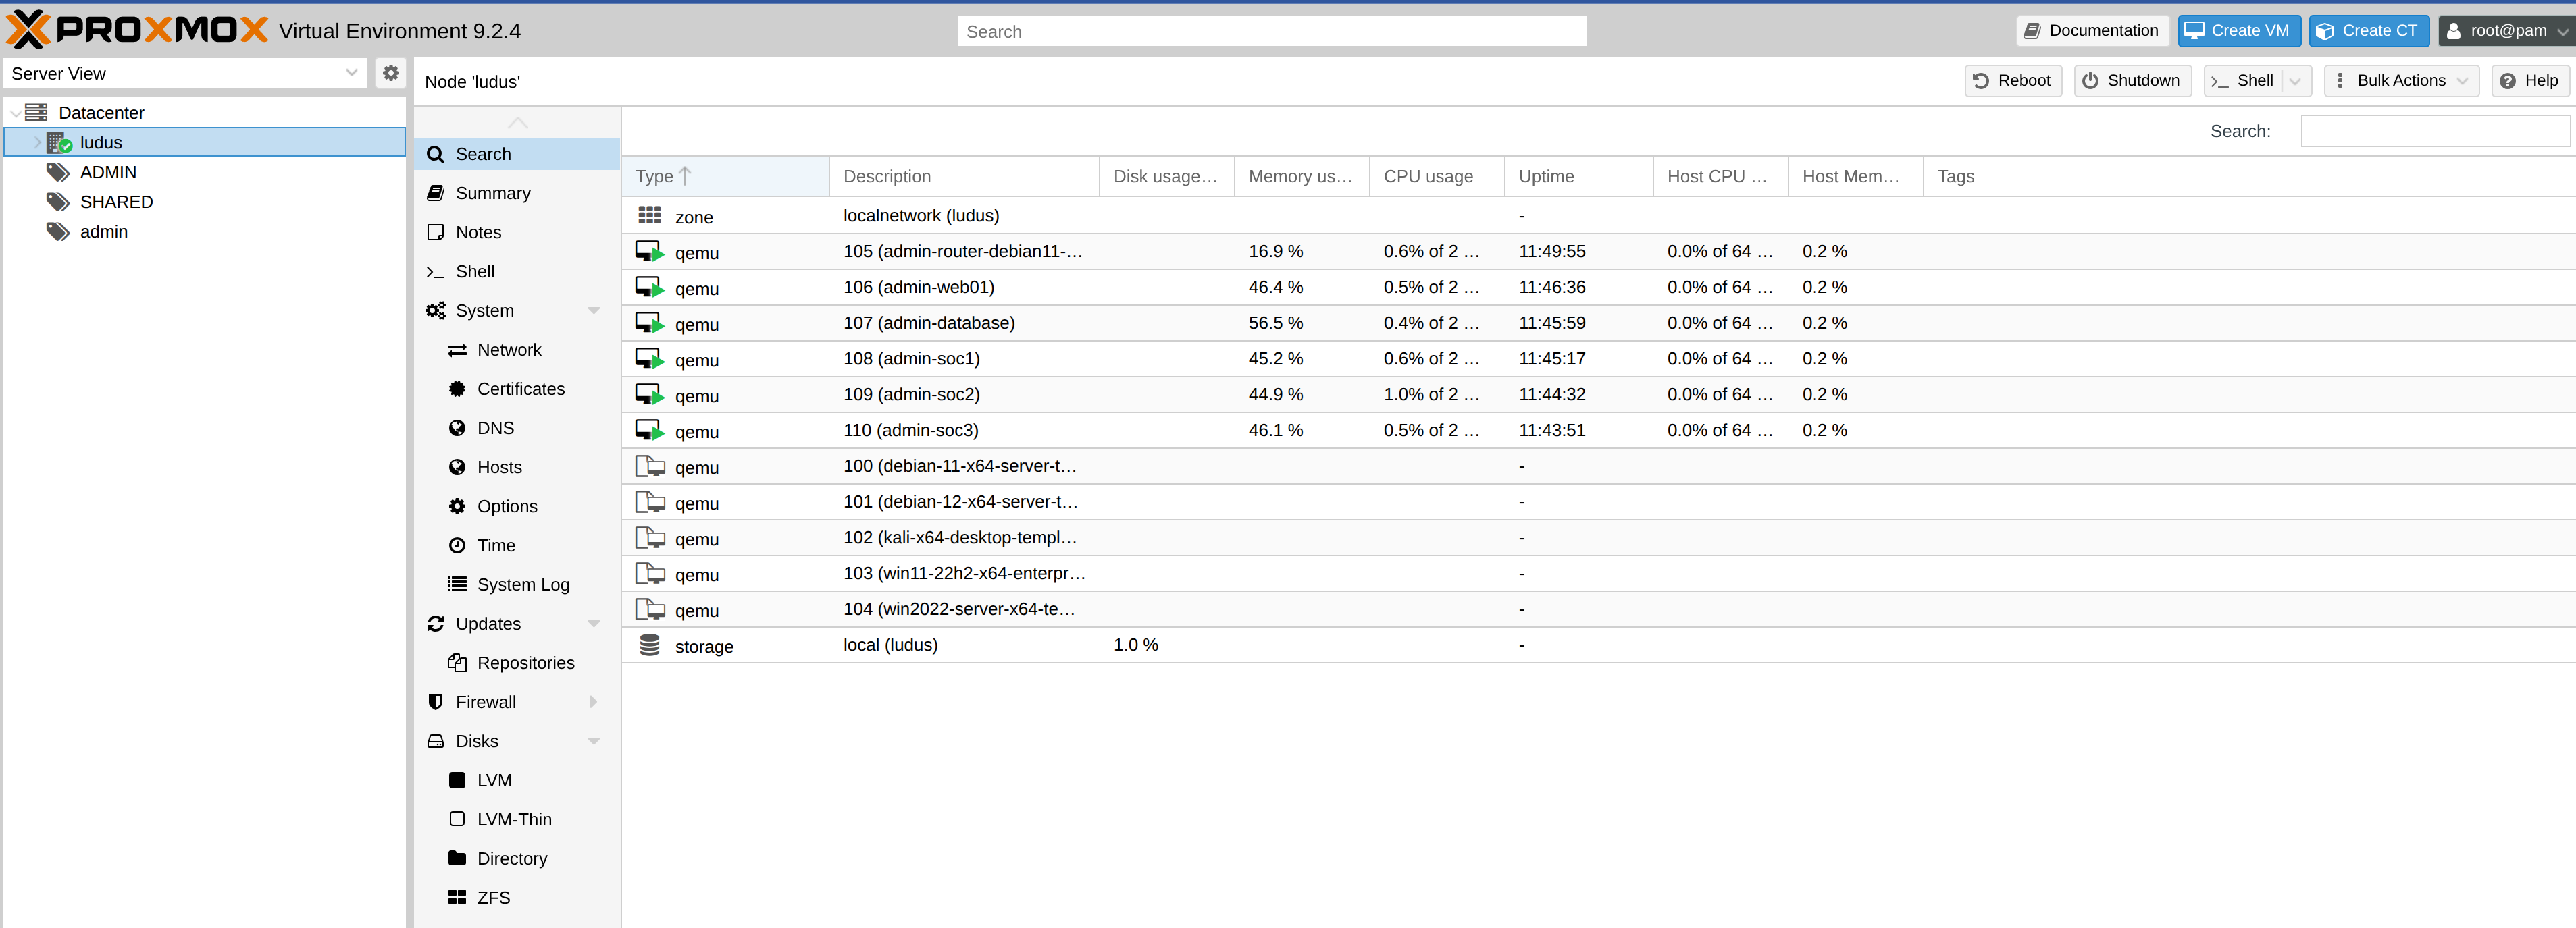Select row 109 (admin-soc2)
The width and height of the screenshot is (2576, 928).
pyautogui.click(x=1598, y=395)
